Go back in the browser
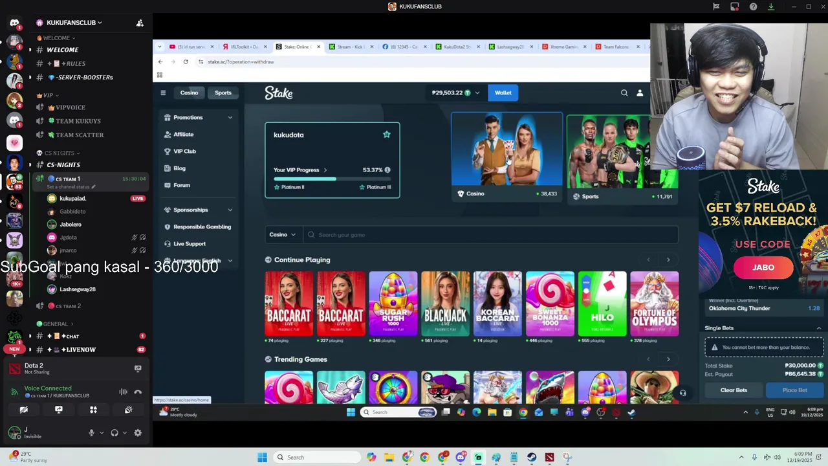The image size is (828, 466). 160,61
